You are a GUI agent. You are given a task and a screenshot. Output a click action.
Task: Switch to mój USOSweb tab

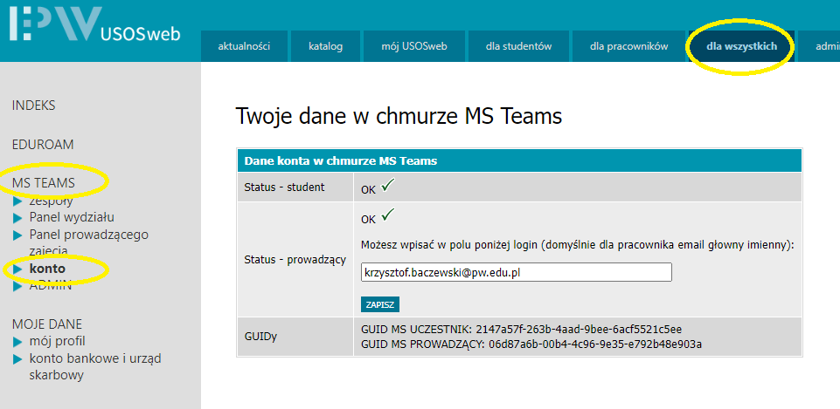pyautogui.click(x=414, y=46)
